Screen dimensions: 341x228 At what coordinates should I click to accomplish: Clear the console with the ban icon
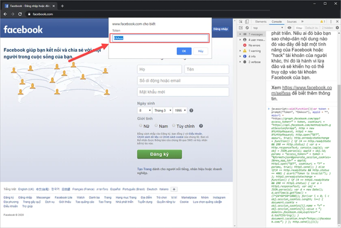247,28
